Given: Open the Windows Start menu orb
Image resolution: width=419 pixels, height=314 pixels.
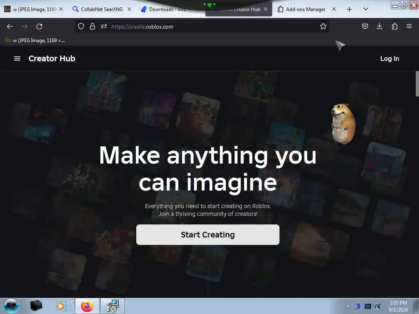Looking at the screenshot, I should coord(11,306).
